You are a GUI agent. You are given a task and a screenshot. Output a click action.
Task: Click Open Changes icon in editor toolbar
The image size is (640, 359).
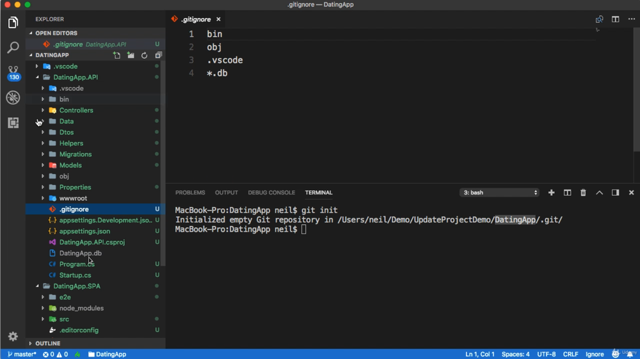point(599,19)
